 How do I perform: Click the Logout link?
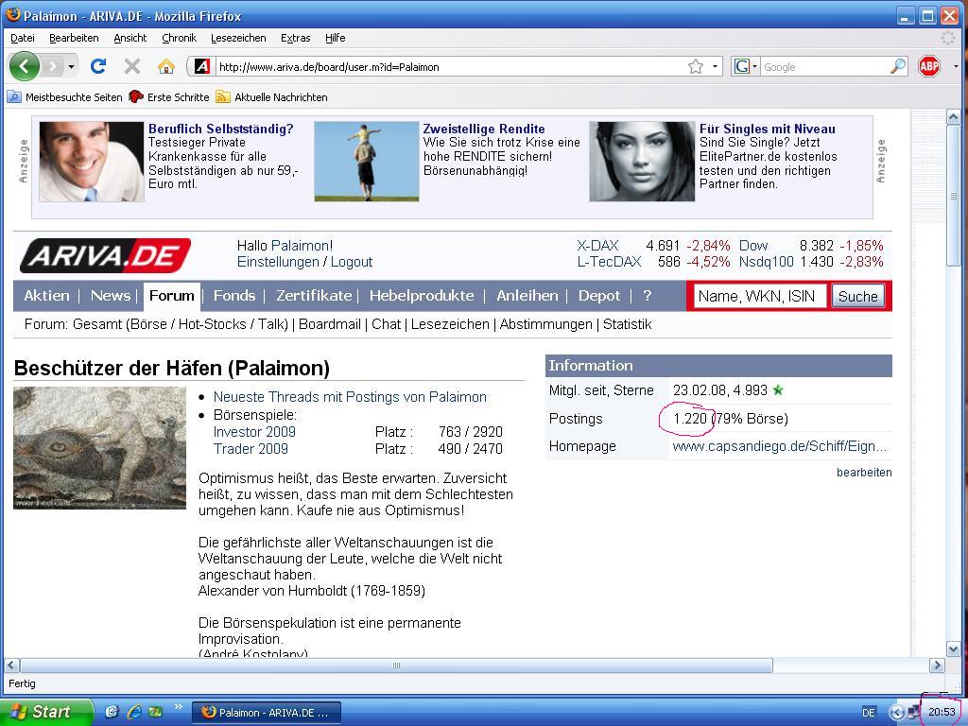pos(351,262)
